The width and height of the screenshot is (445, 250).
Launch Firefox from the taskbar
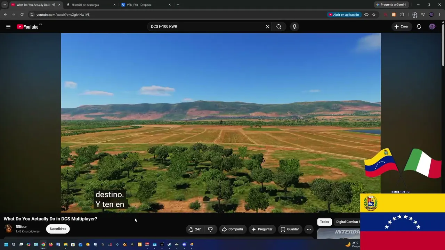coord(51,244)
